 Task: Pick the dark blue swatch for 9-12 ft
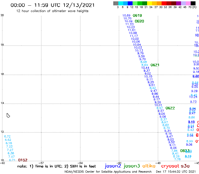[x=130, y=3]
